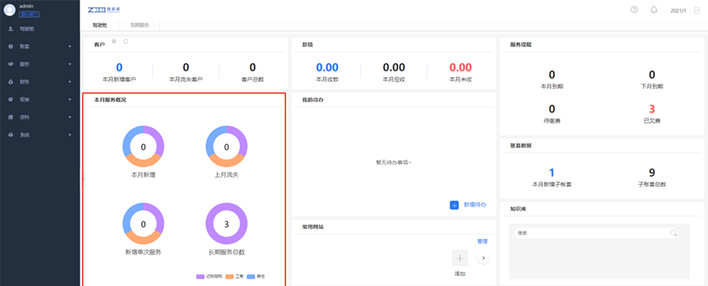Viewport: 708px width, 286px height.
Task: Click the small gray circle icon beside 客户
Action: pyautogui.click(x=114, y=41)
